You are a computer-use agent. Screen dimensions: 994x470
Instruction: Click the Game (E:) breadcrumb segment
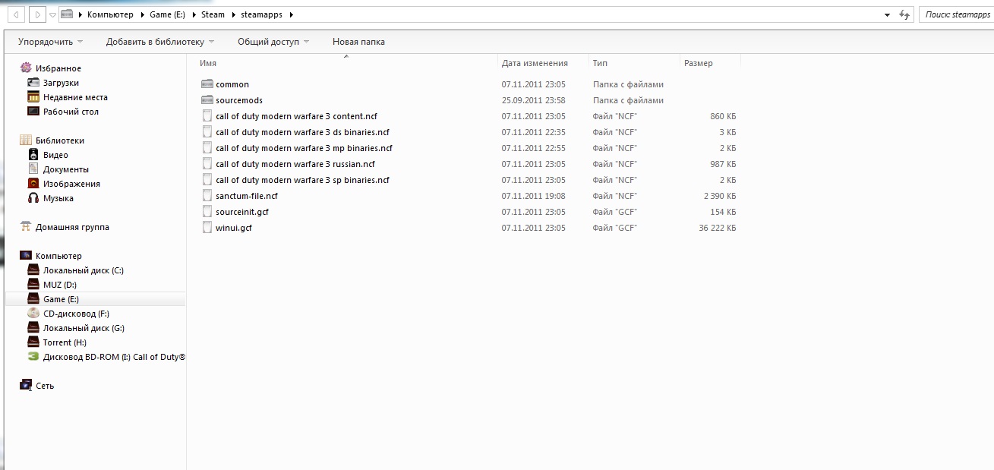[166, 14]
